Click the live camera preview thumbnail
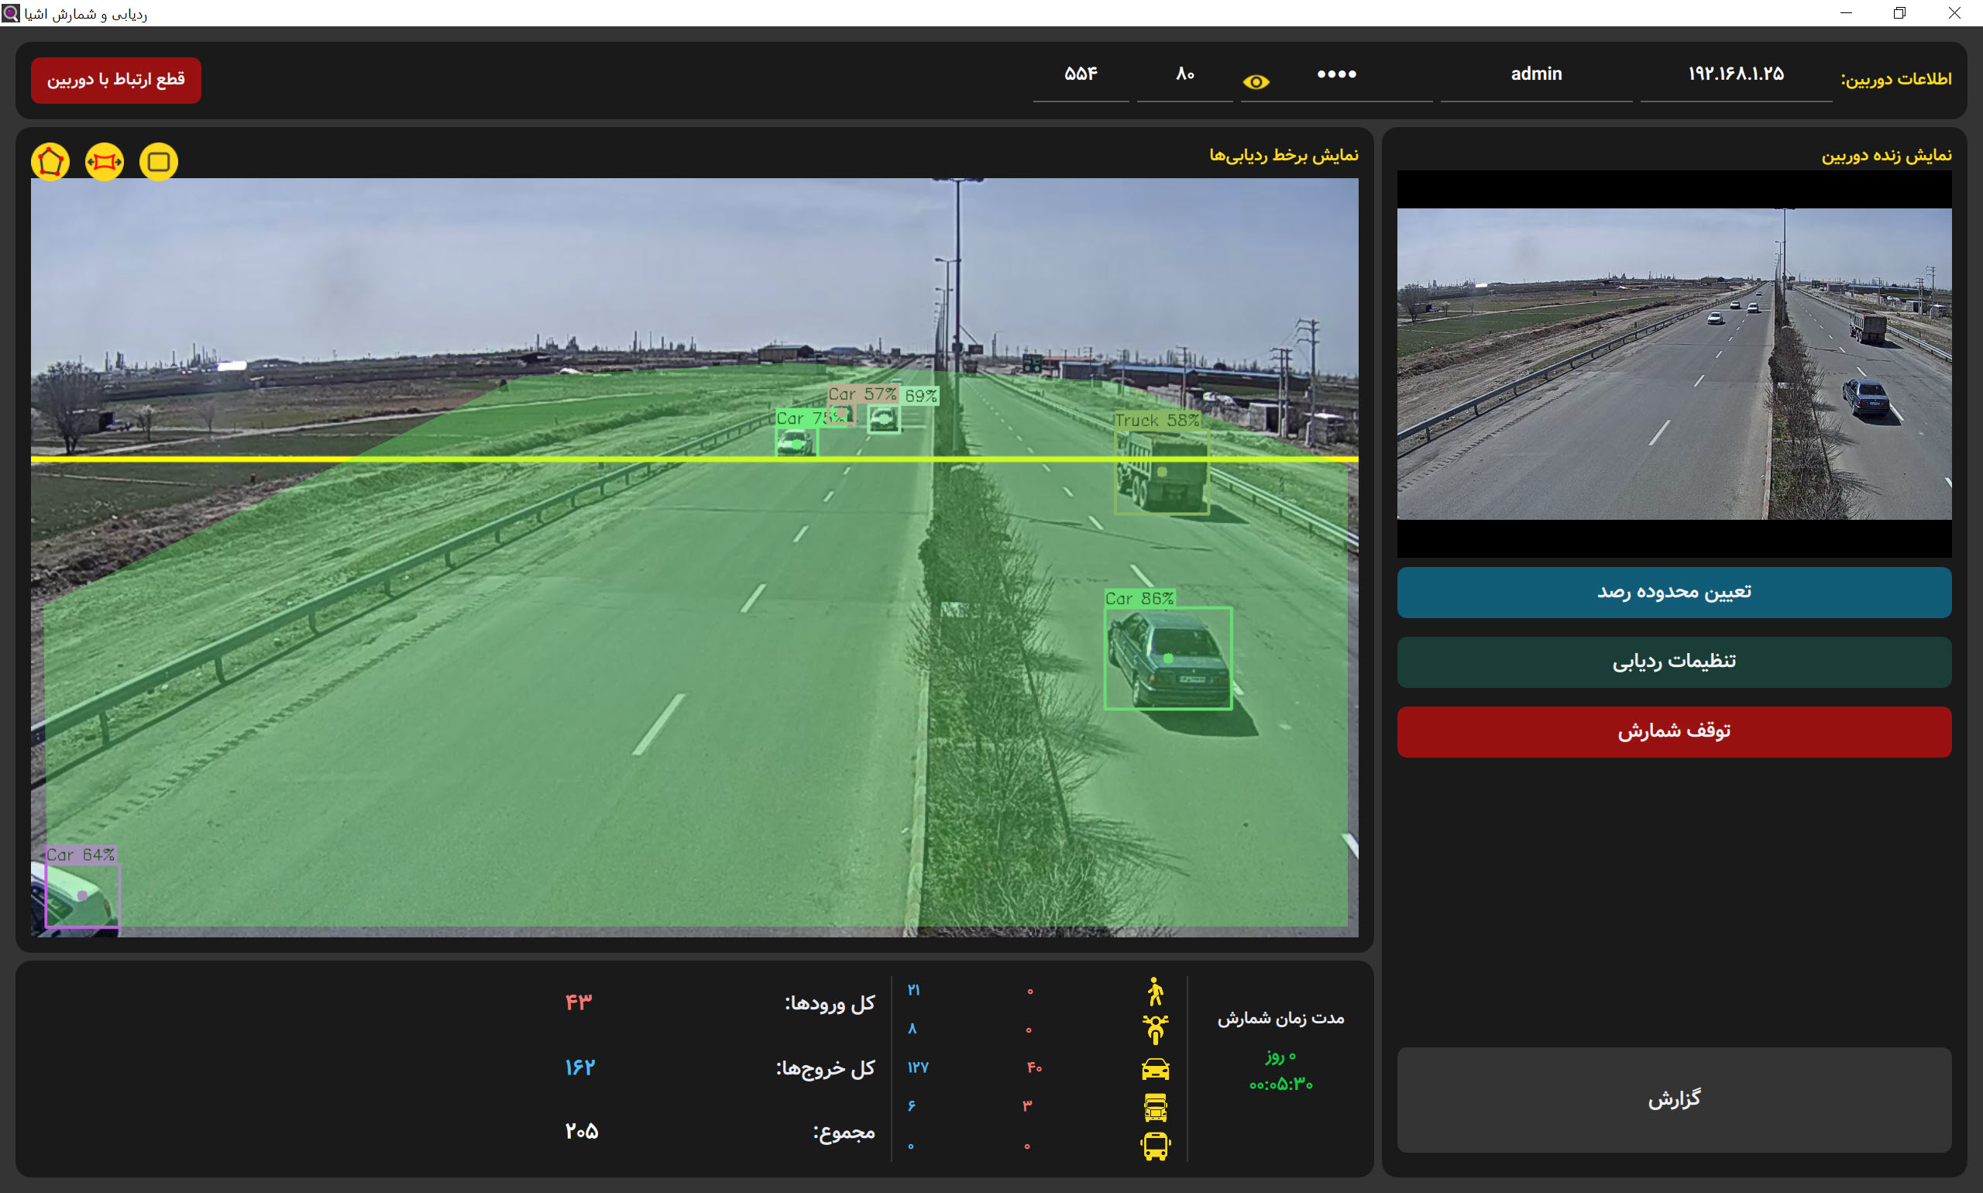 point(1673,363)
